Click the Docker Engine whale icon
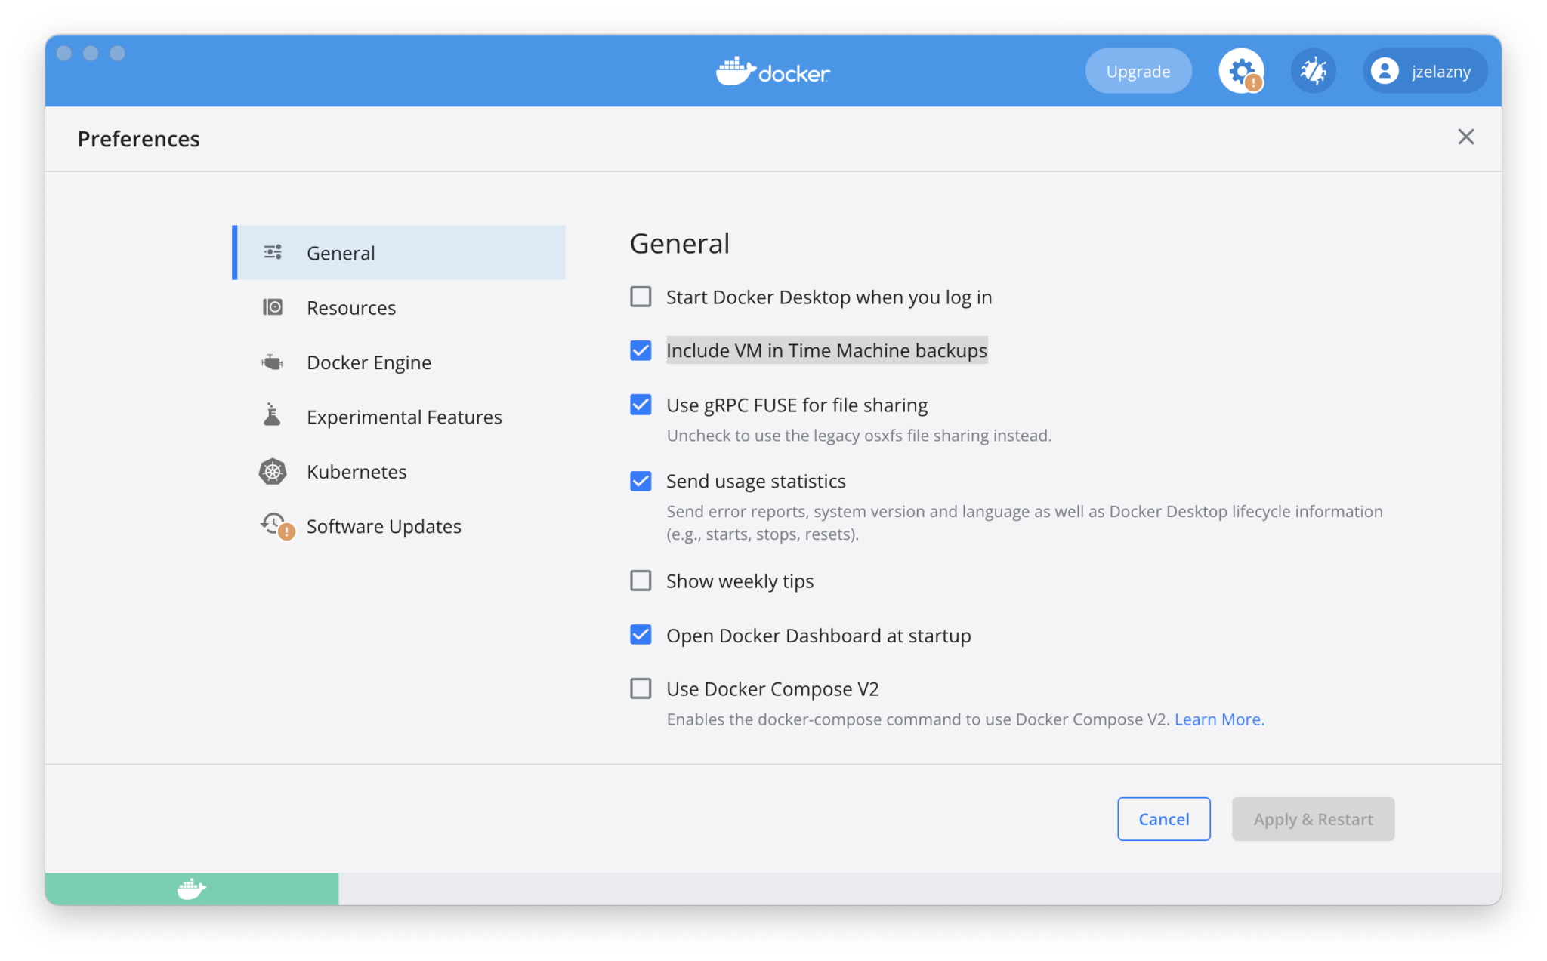The image size is (1547, 961). click(x=272, y=362)
